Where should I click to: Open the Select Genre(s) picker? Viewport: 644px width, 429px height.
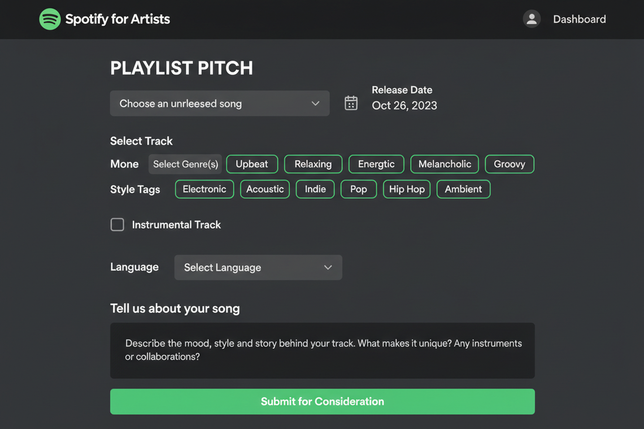coord(185,164)
